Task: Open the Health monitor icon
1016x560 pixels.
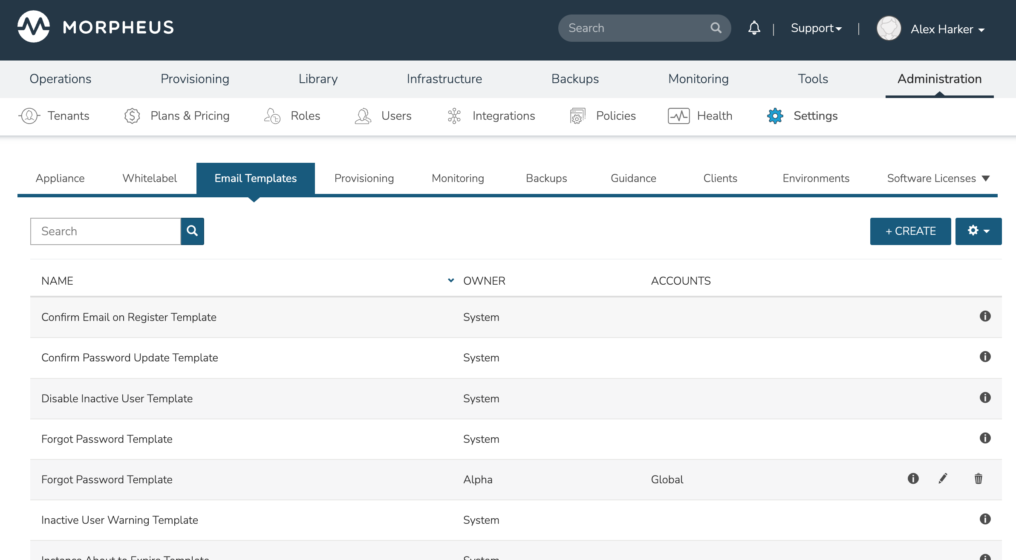Action: 678,115
